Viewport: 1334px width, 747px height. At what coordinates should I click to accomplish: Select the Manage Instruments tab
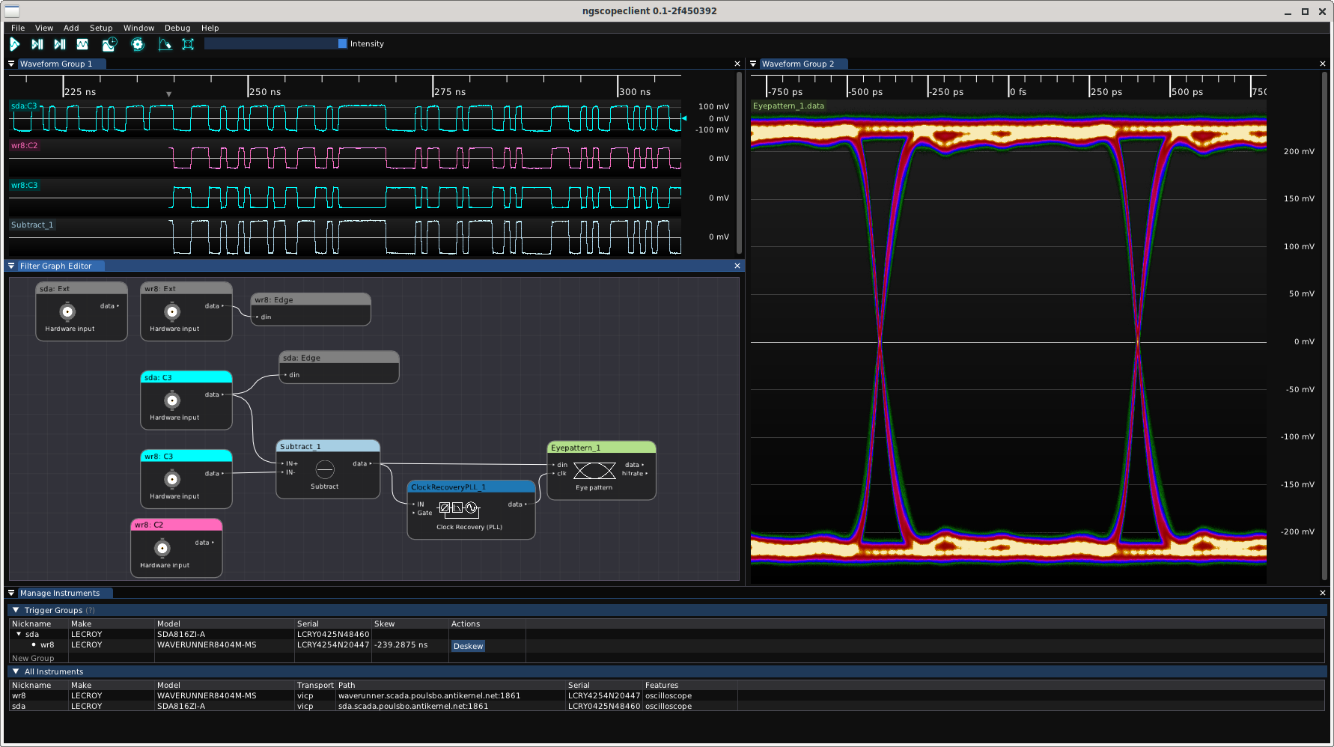pyautogui.click(x=60, y=593)
